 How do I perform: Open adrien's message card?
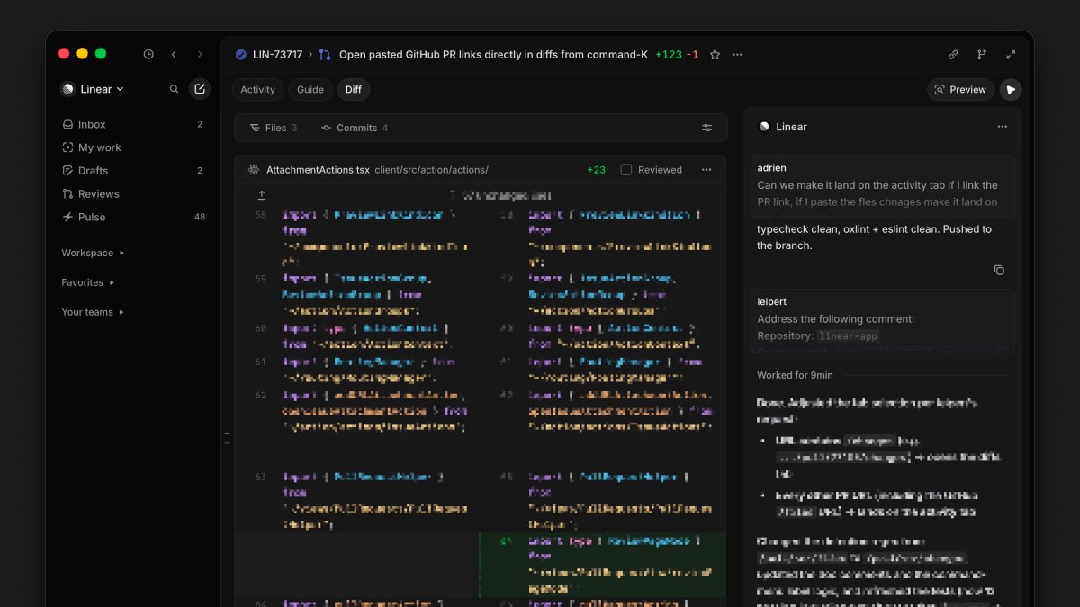(x=883, y=187)
